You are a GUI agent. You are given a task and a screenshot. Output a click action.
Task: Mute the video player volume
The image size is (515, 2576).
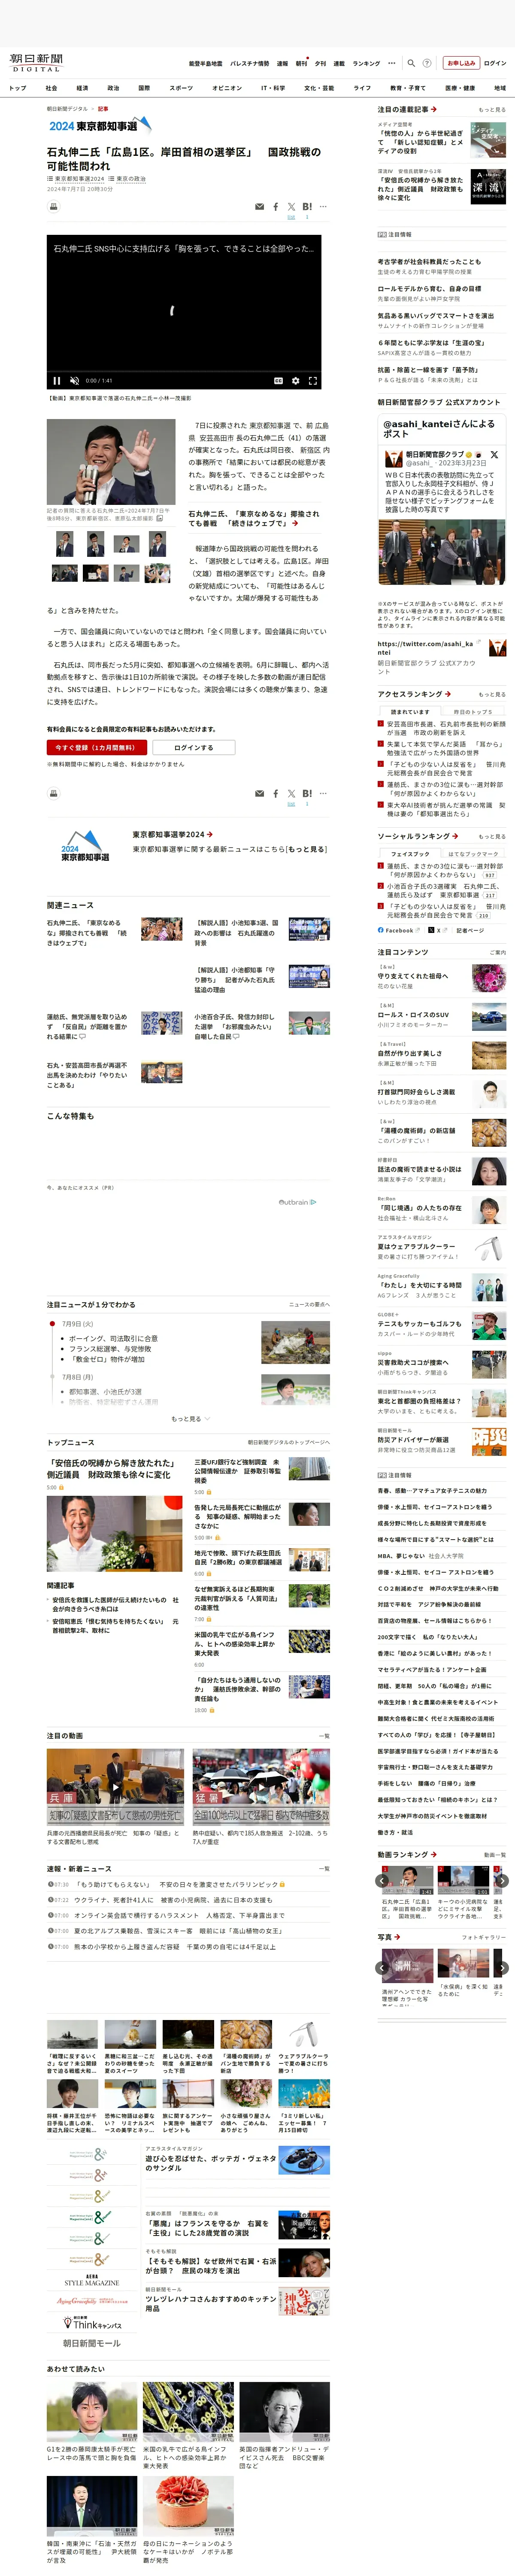click(x=75, y=380)
